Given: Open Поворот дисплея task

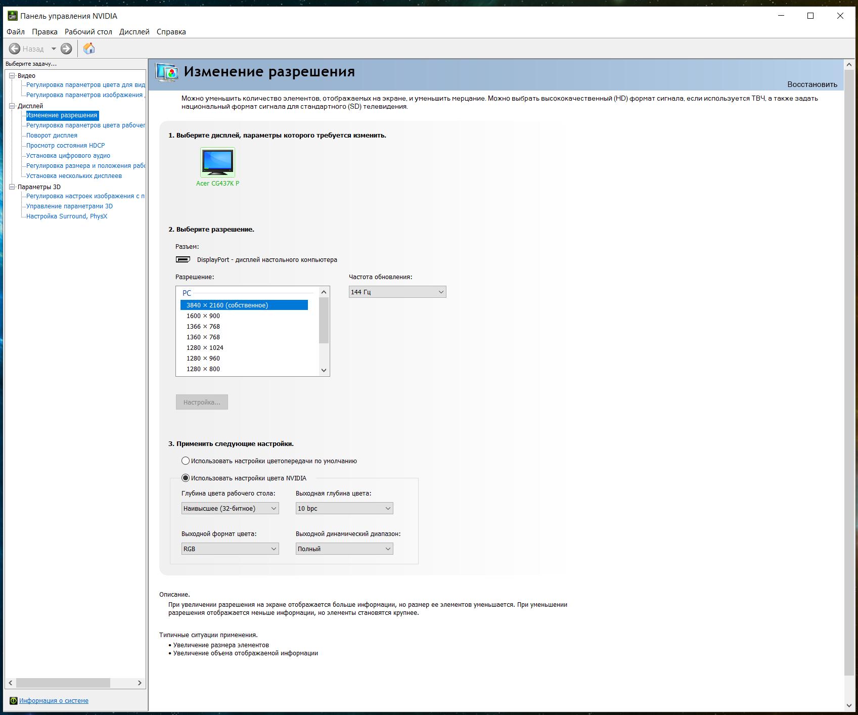Looking at the screenshot, I should click(x=52, y=136).
